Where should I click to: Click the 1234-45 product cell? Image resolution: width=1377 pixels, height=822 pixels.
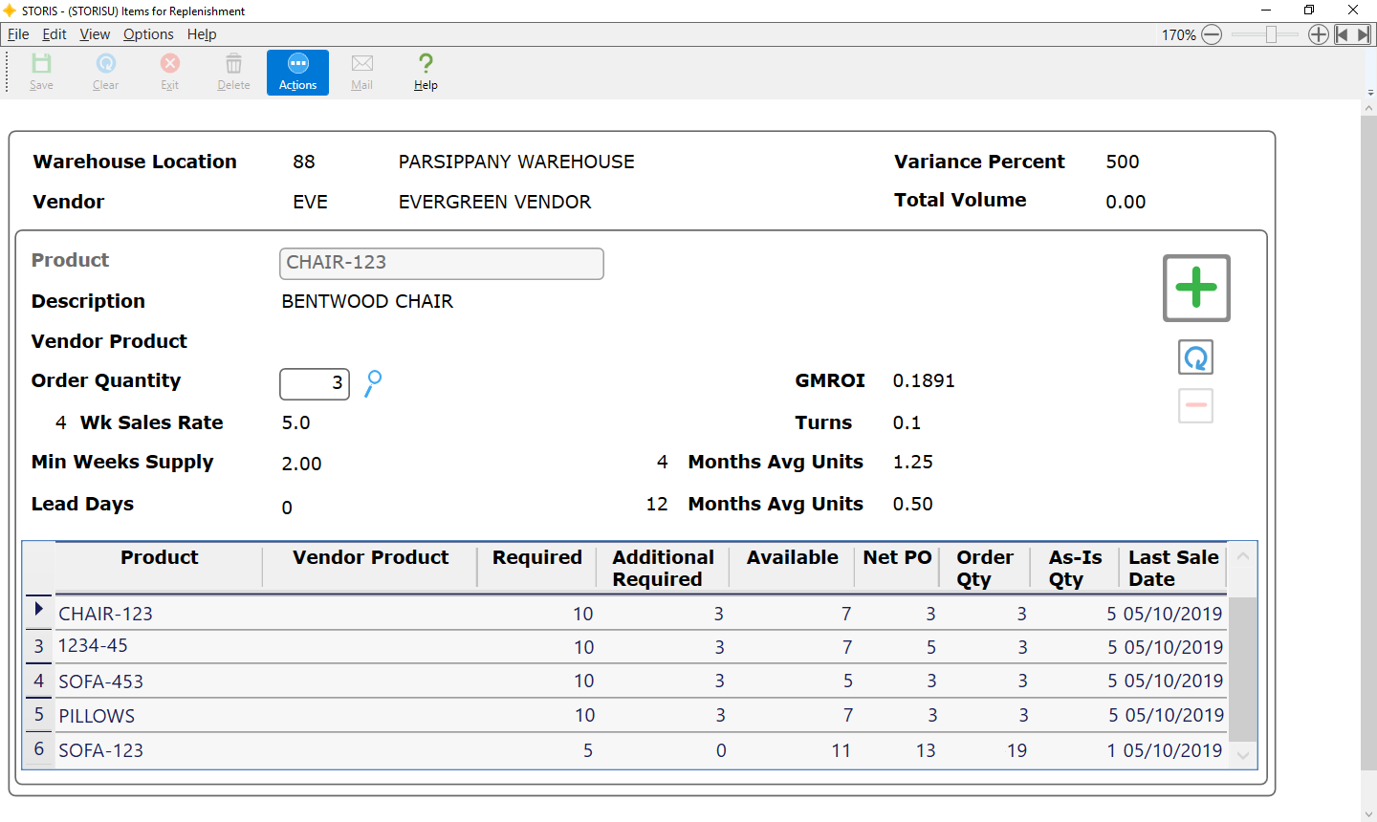(93, 646)
